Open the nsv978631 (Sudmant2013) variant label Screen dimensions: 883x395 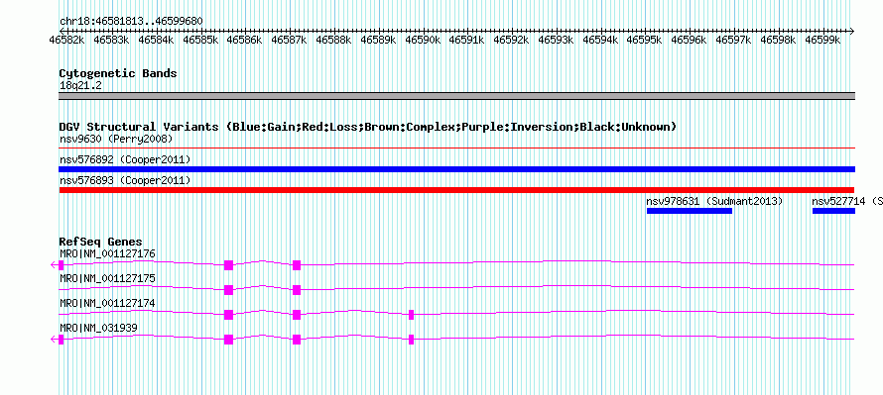(x=714, y=201)
